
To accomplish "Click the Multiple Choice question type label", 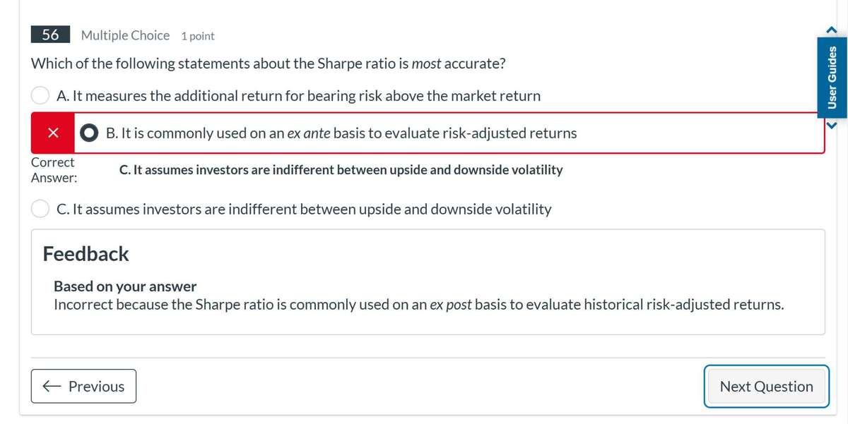I will coord(125,35).
